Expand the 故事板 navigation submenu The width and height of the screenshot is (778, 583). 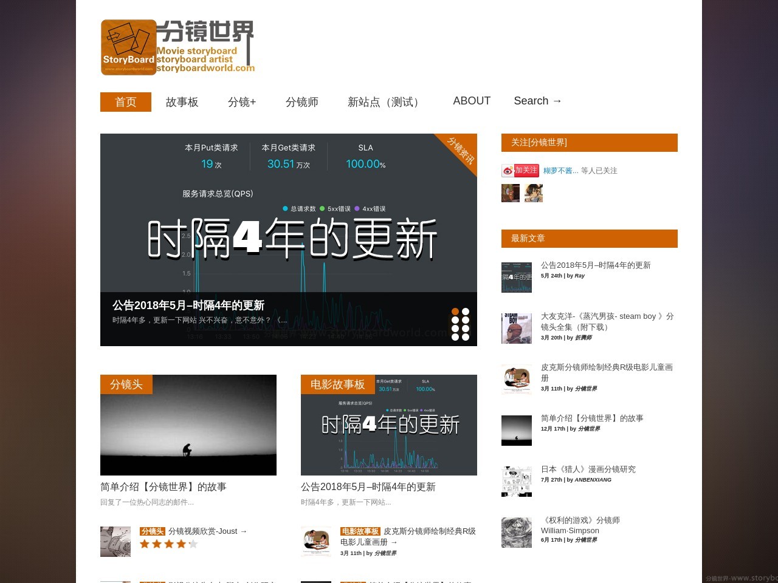(182, 102)
